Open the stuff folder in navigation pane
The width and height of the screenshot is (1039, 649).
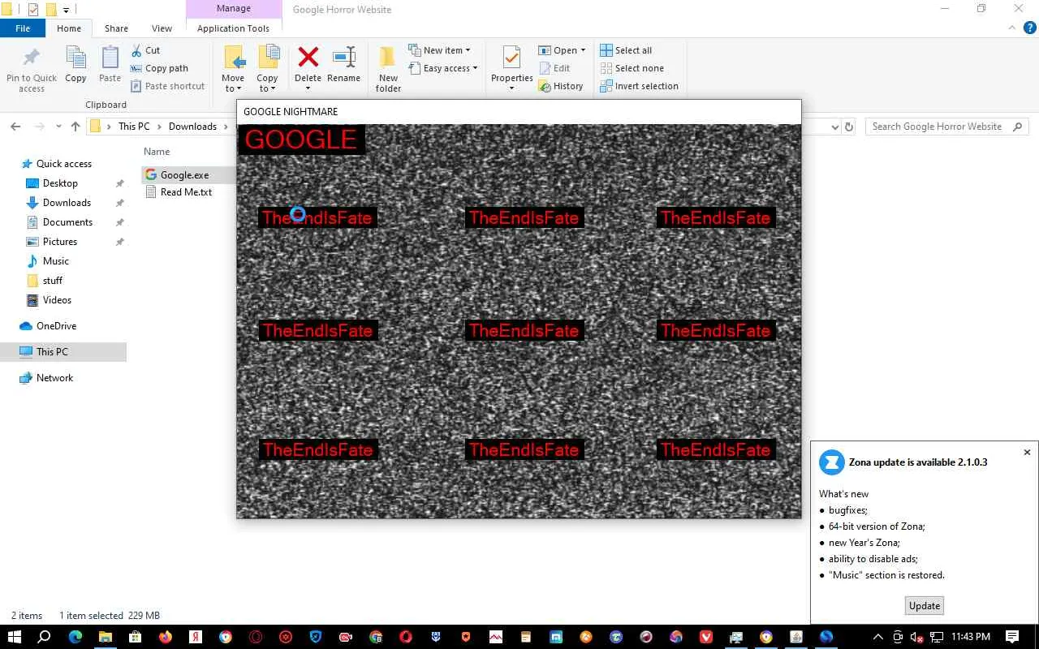click(53, 281)
